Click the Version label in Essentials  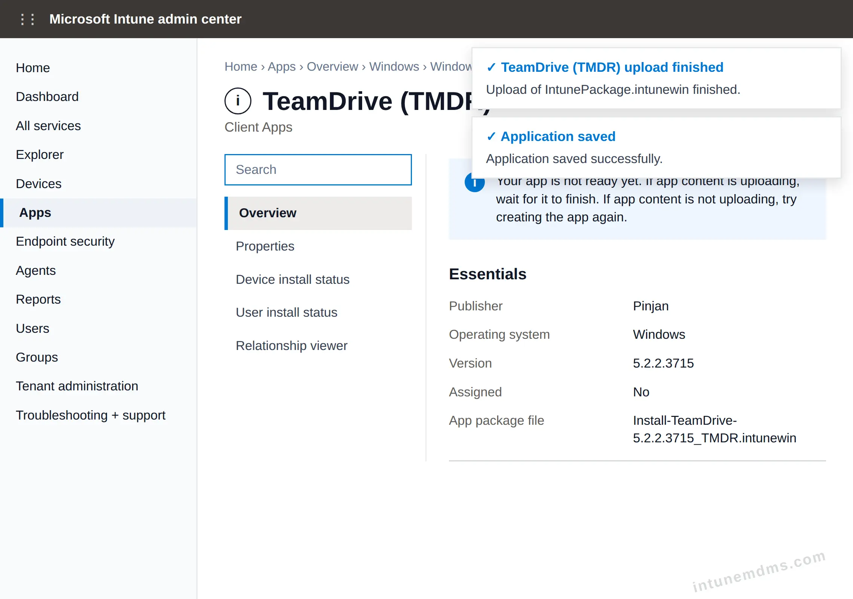coord(470,363)
